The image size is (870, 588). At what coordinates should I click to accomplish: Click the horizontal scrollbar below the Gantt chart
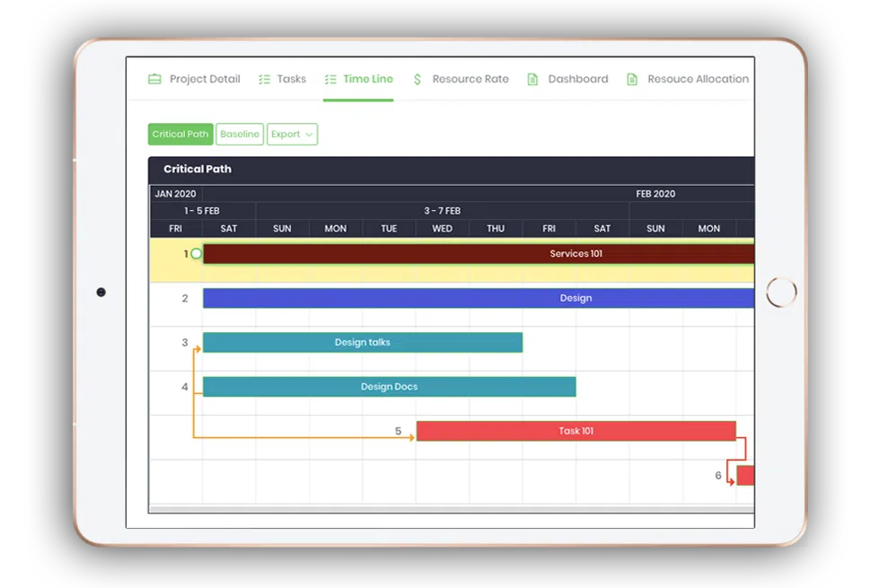point(451,509)
